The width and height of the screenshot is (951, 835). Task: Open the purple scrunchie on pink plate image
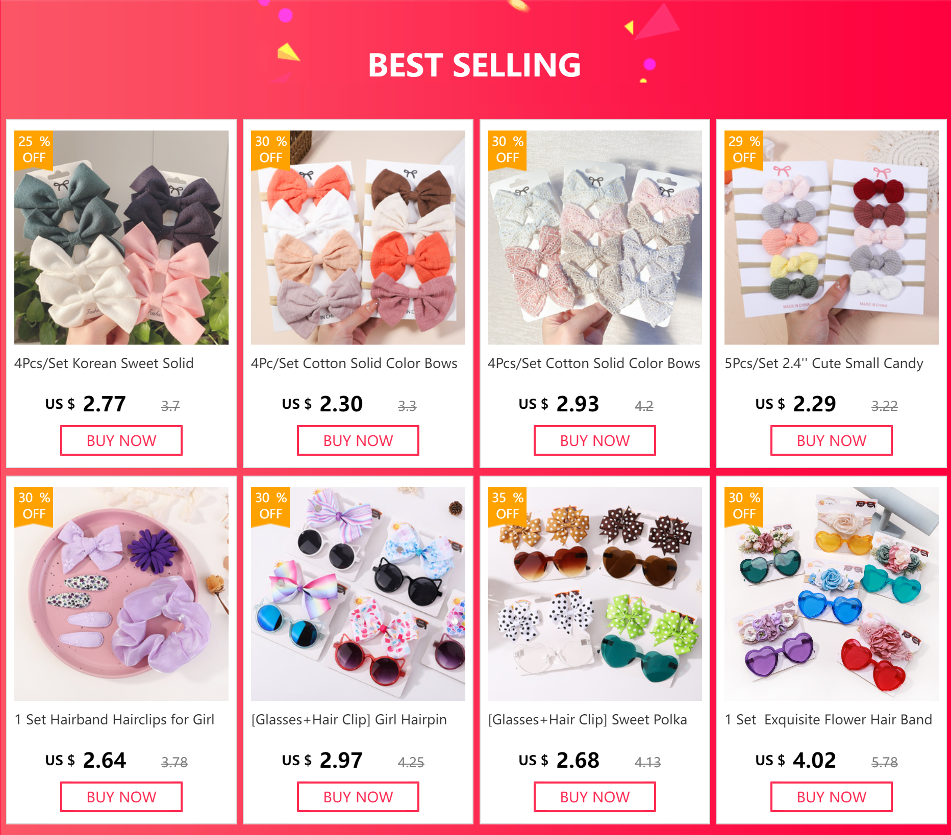(x=121, y=594)
